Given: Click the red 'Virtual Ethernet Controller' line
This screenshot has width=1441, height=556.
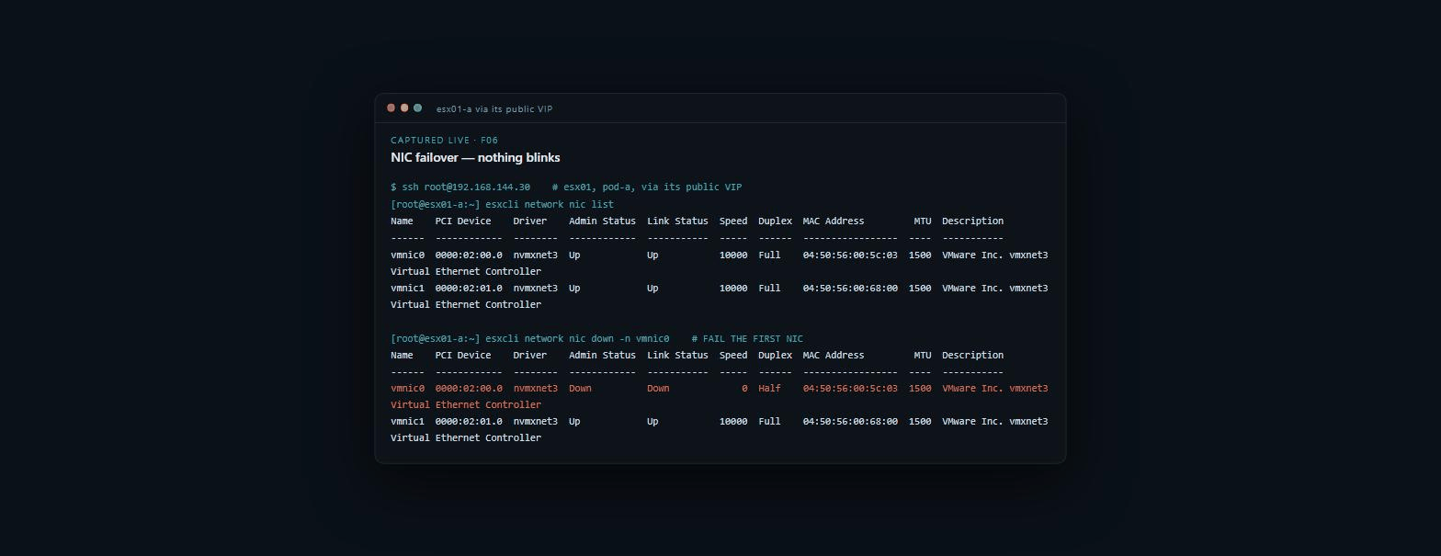Looking at the screenshot, I should (466, 404).
